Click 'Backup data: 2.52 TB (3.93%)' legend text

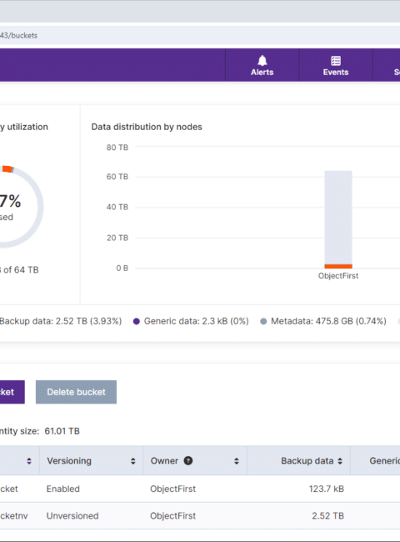click(x=61, y=321)
